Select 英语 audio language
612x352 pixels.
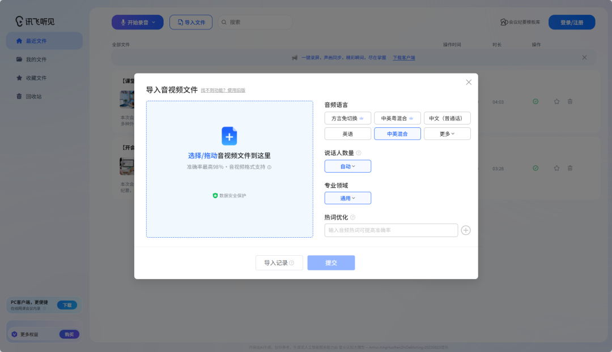(x=347, y=134)
